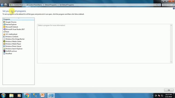Click the Search Control Panel field
This screenshot has height=98, width=175.
[168, 5]
